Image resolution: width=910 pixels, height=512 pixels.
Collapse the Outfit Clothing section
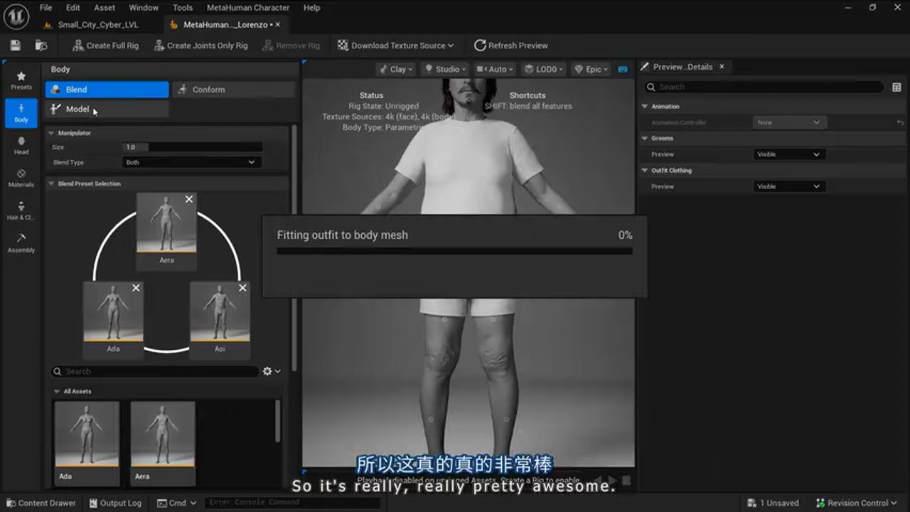[646, 171]
